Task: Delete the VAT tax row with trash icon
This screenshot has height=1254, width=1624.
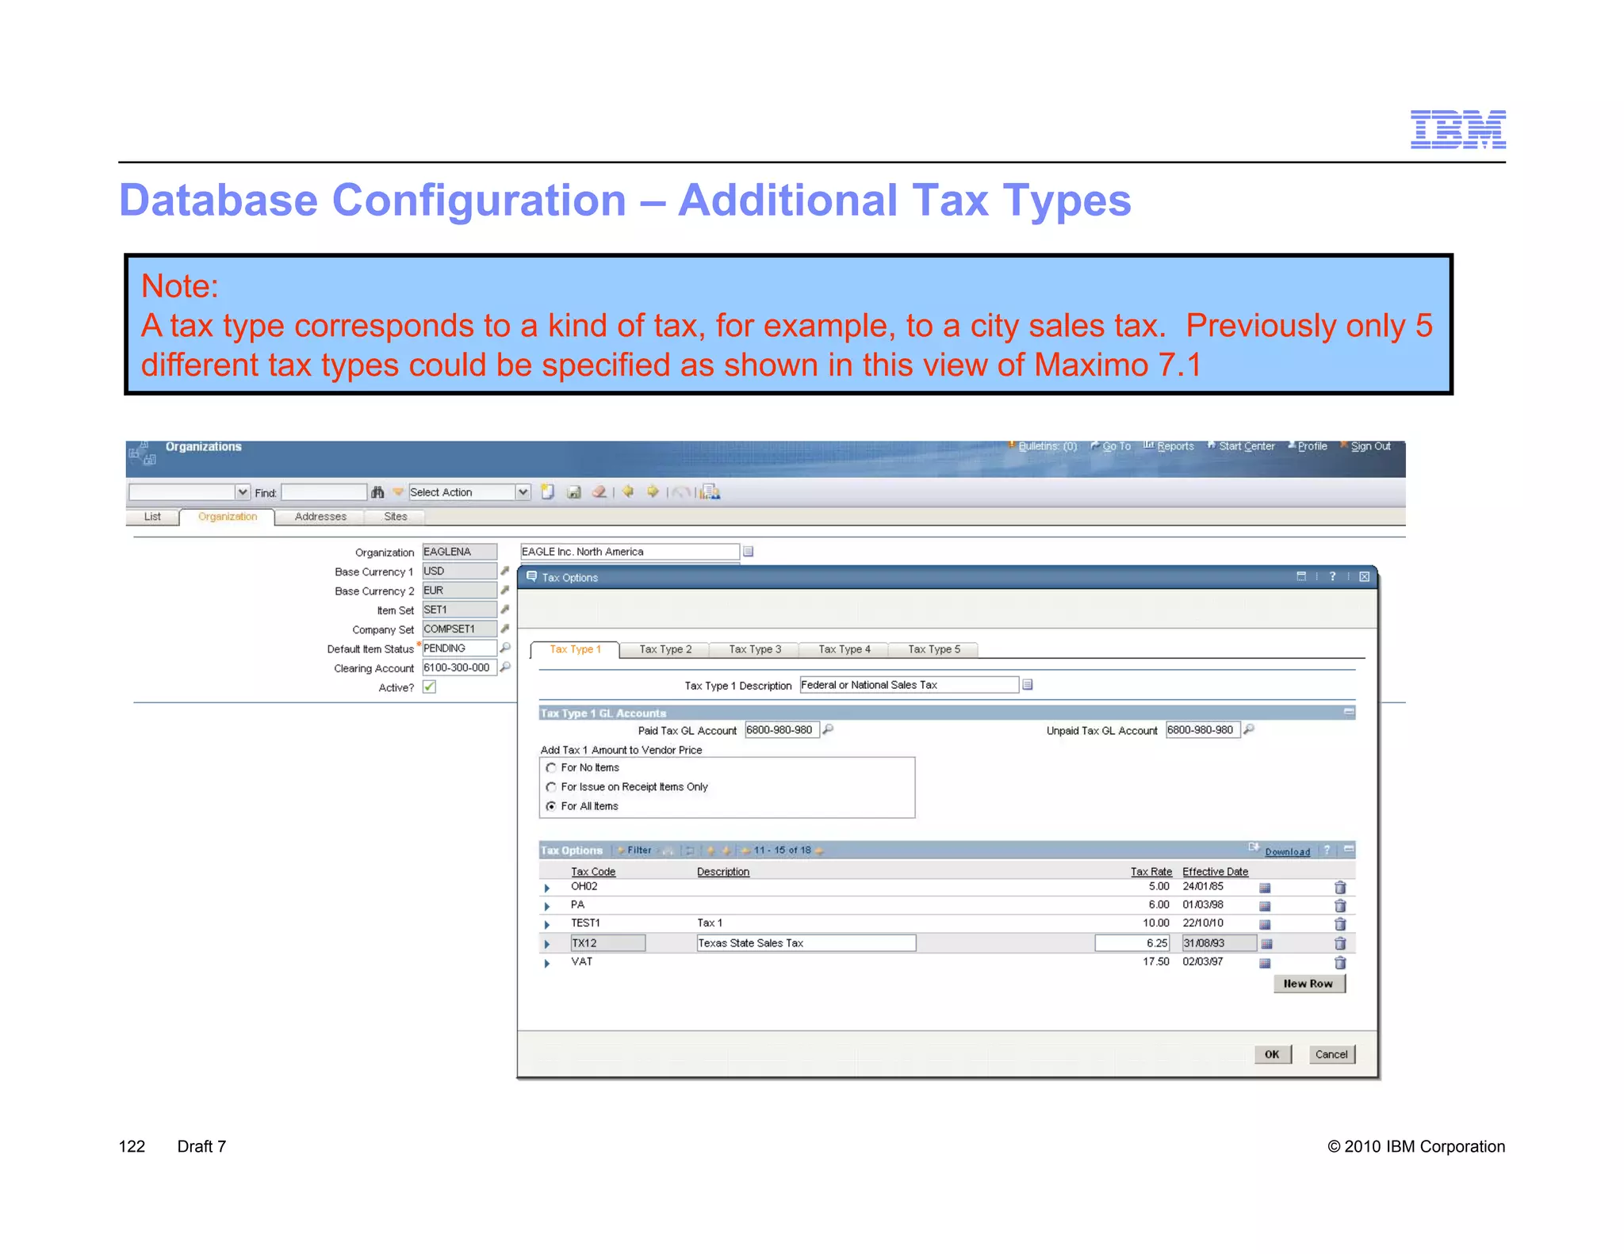Action: coord(1340,962)
